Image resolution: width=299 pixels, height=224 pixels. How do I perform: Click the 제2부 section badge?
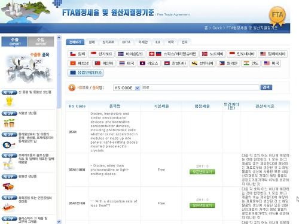(x=9, y=114)
